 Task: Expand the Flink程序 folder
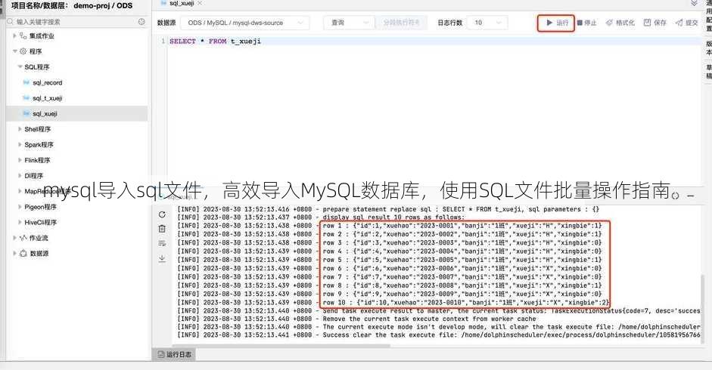pos(20,160)
